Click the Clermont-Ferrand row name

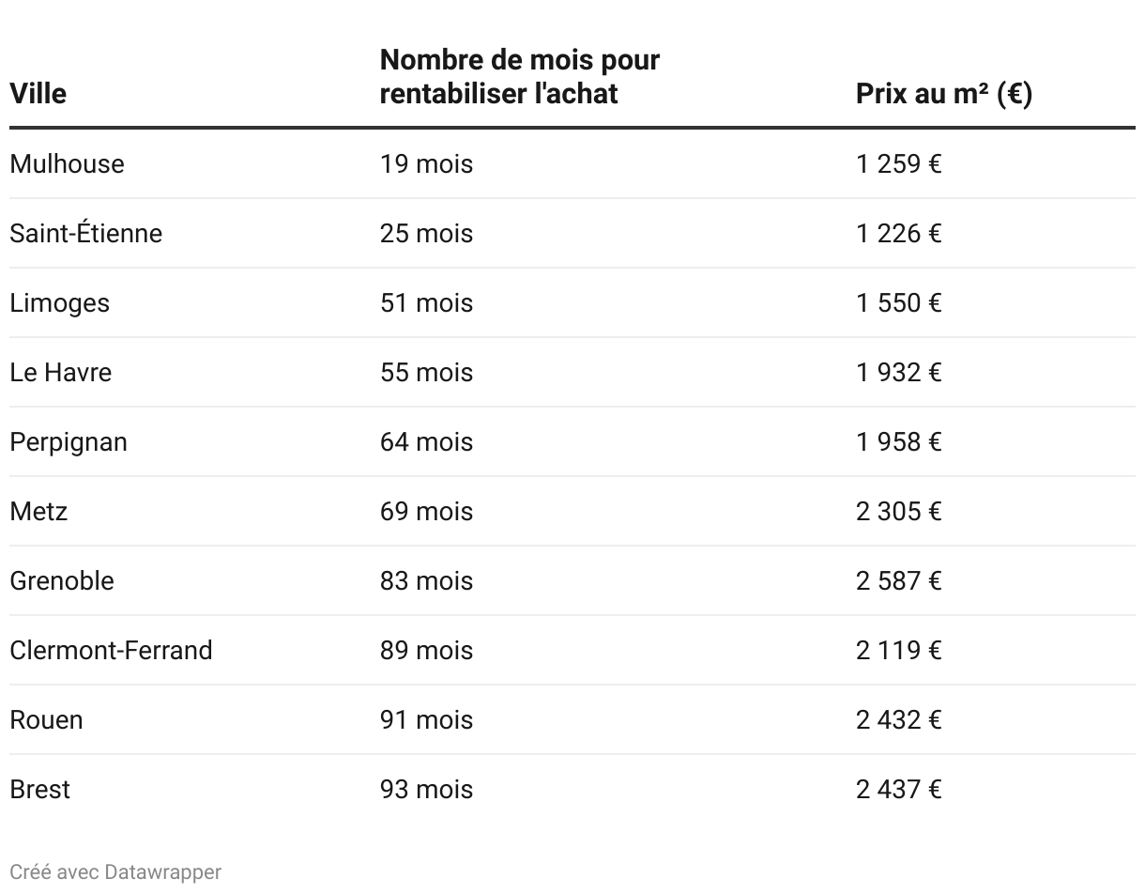[112, 650]
